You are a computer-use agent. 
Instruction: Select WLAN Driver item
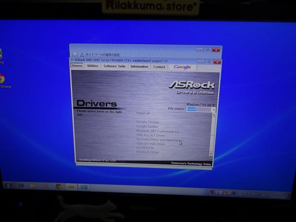(145, 148)
